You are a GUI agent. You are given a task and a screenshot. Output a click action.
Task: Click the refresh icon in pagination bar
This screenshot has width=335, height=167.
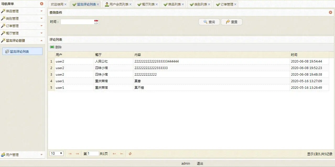coord(130,154)
